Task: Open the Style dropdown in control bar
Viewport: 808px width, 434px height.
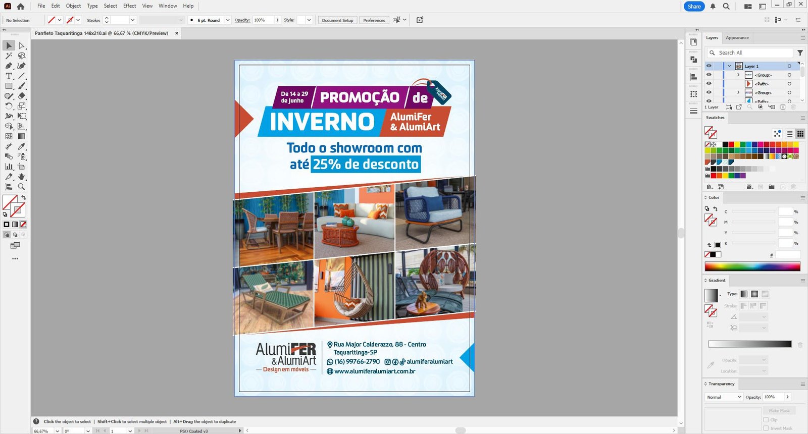Action: coord(309,20)
